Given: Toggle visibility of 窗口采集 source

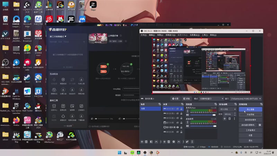Looking at the screenshot, I should (178, 123).
